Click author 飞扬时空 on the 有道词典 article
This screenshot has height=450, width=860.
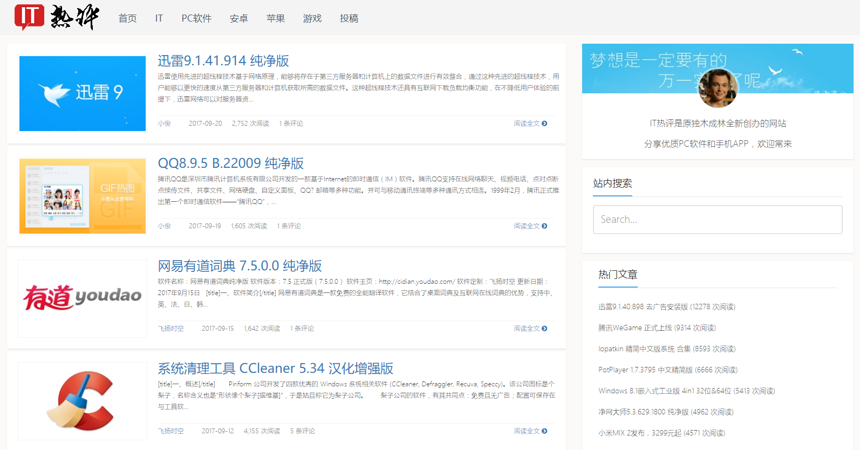point(171,329)
